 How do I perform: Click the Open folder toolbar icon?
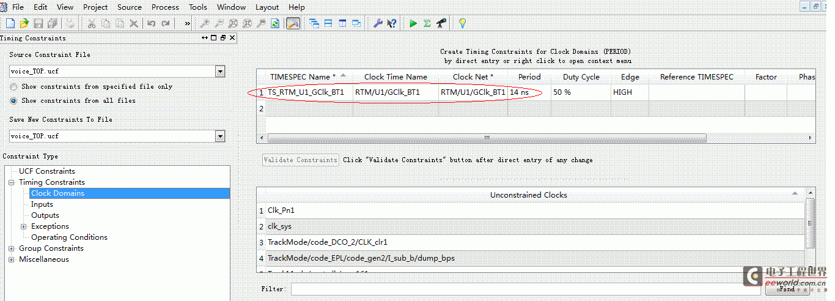tap(24, 23)
